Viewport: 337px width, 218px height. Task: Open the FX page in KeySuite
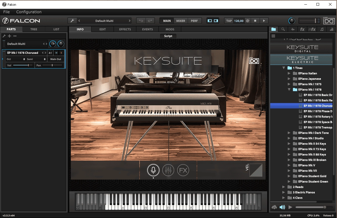(183, 170)
